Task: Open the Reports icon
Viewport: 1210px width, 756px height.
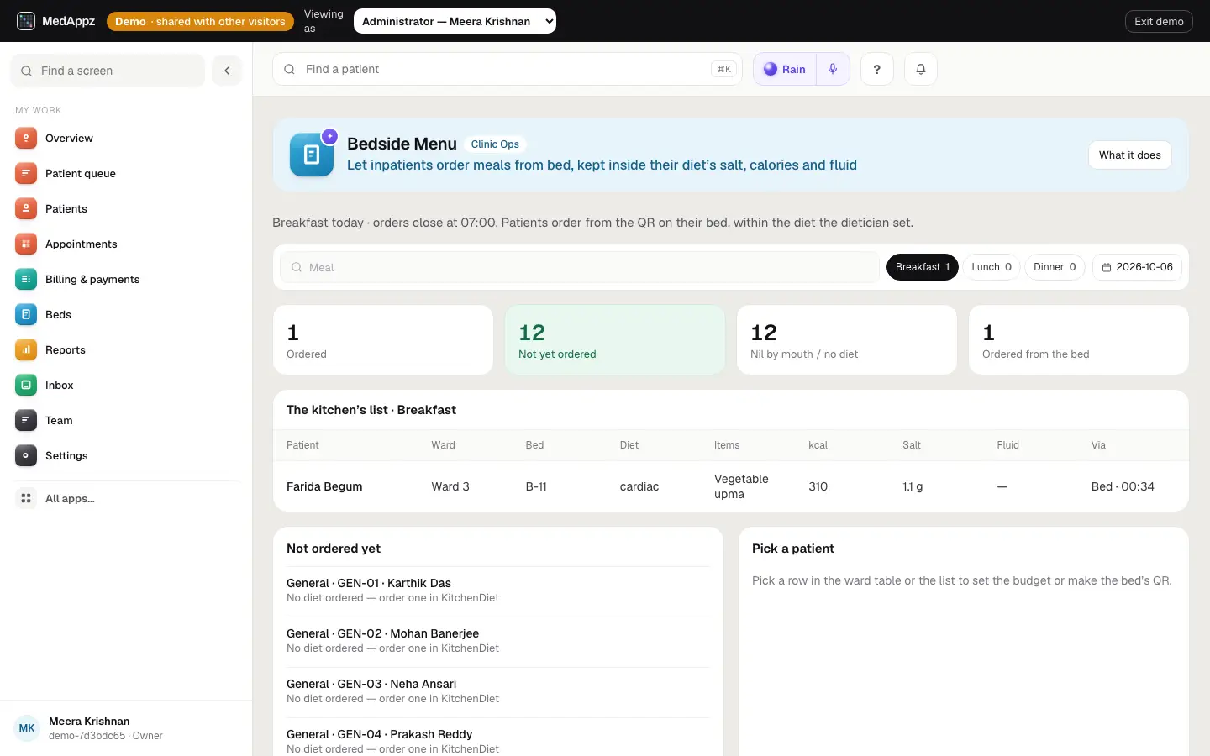Action: click(26, 350)
